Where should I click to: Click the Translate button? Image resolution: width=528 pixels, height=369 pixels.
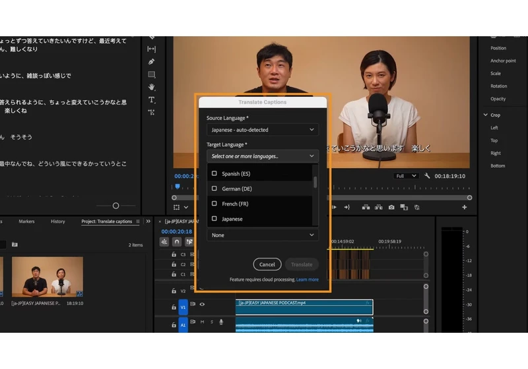(x=302, y=264)
